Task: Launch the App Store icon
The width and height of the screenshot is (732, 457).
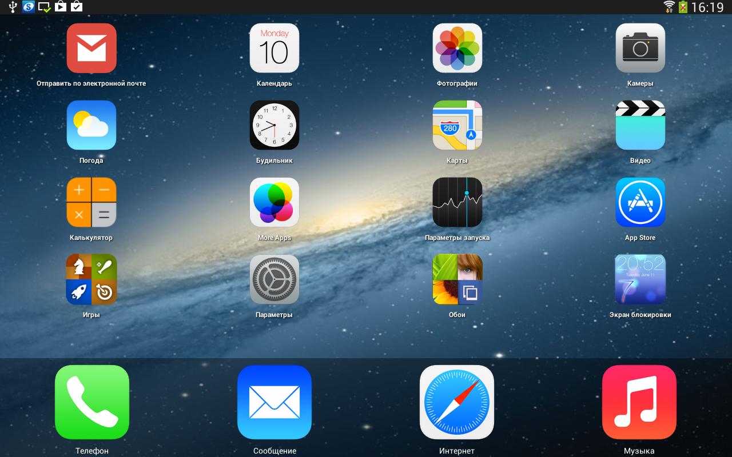Action: coord(640,202)
